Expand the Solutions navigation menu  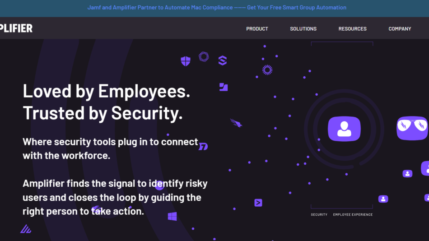pos(303,29)
